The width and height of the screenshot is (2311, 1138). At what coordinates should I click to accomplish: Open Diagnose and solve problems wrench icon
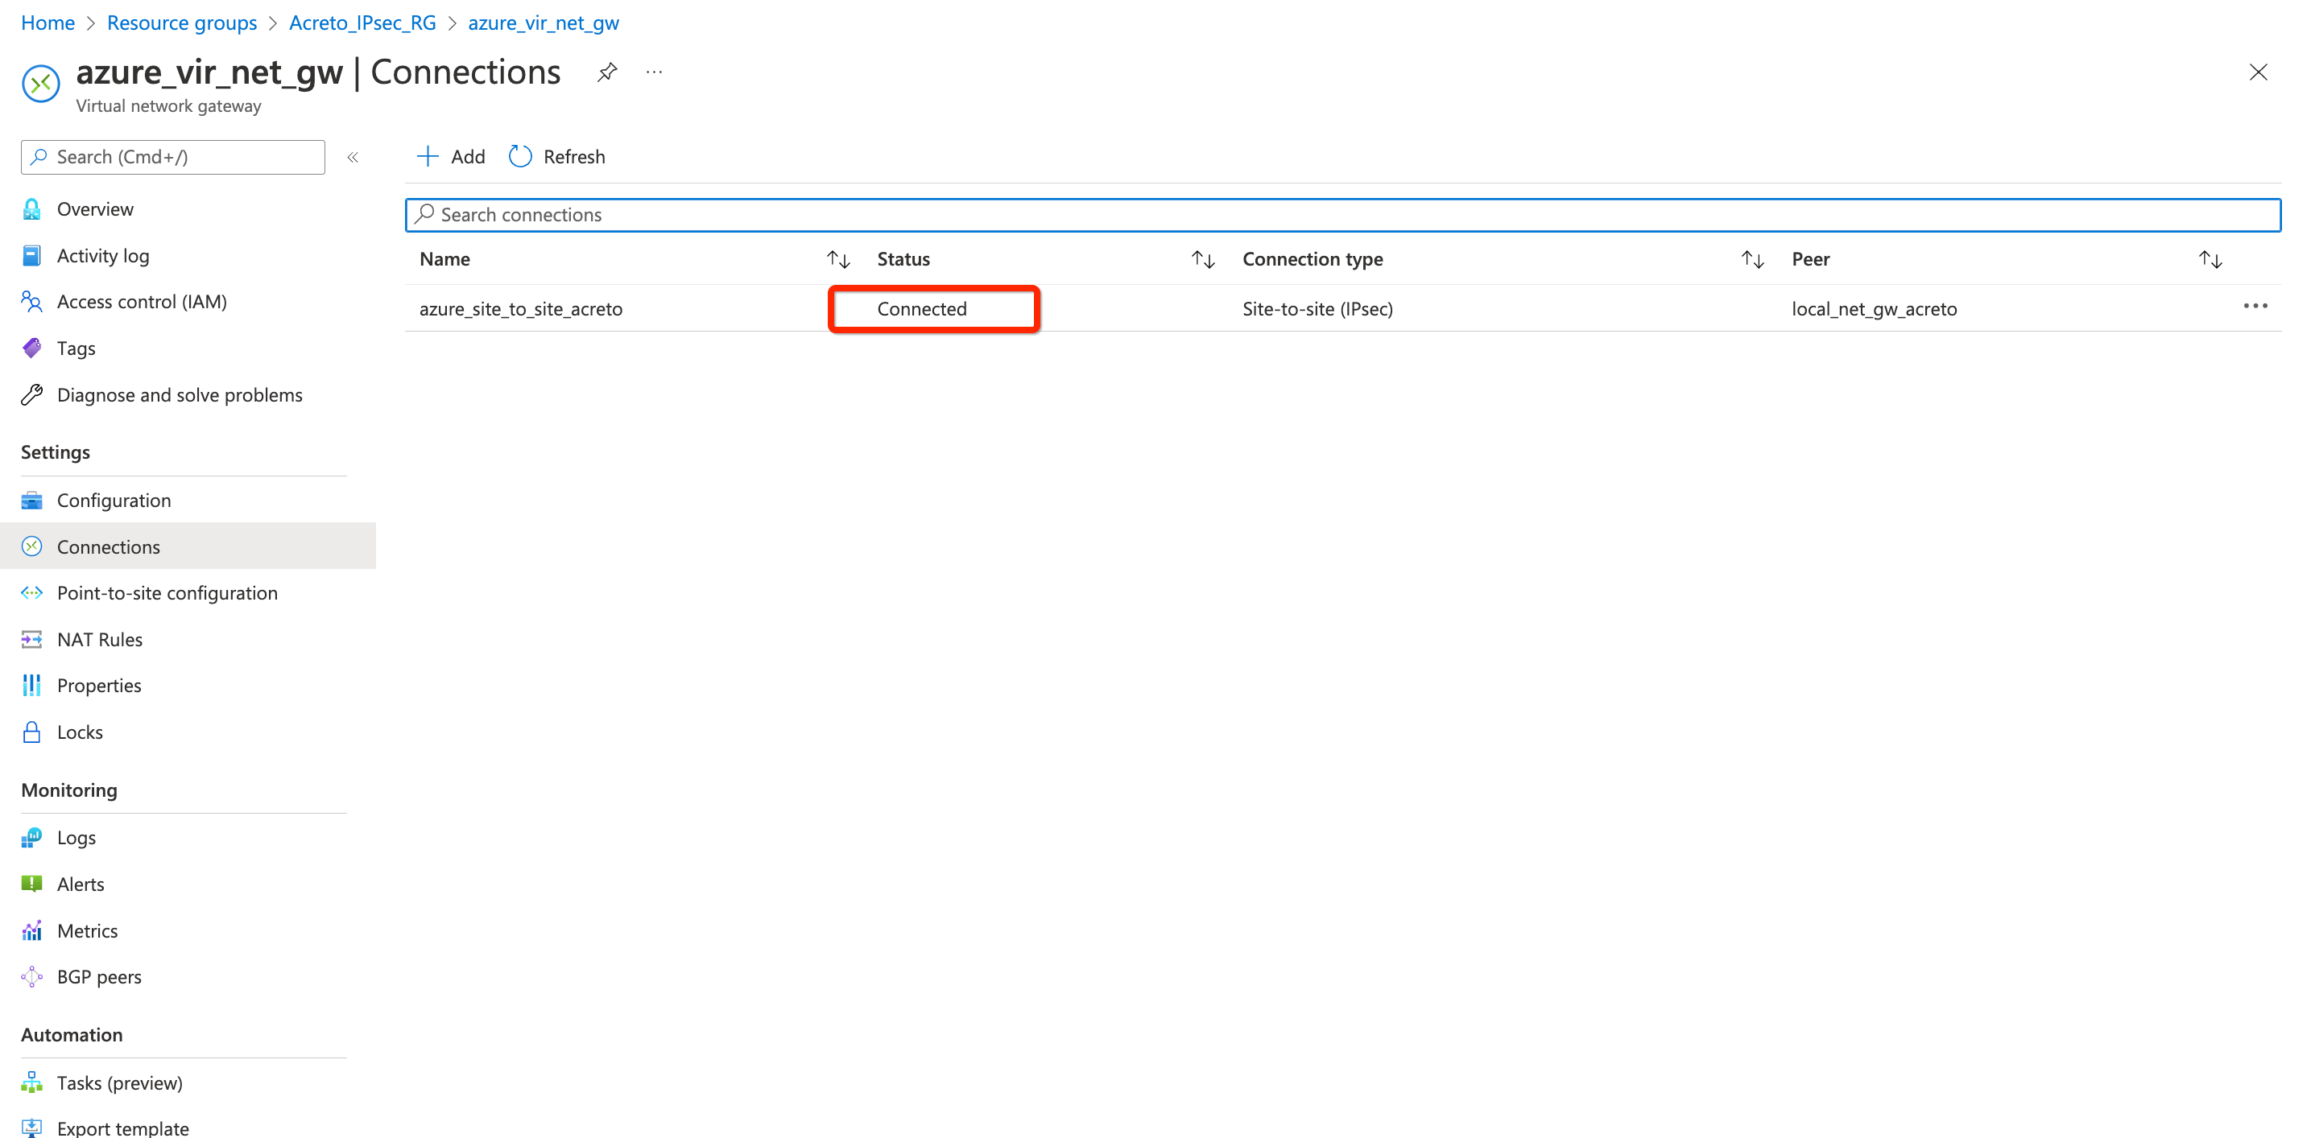click(x=31, y=394)
